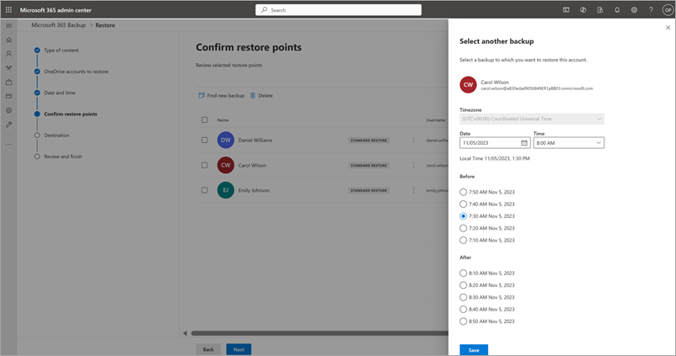
Task: Open the Timezone dropdown
Action: pyautogui.click(x=531, y=120)
